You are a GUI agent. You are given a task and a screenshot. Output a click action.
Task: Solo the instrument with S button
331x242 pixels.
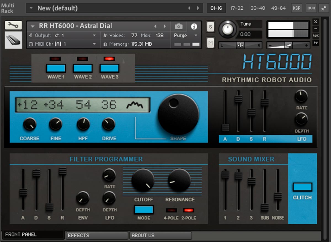[211, 27]
